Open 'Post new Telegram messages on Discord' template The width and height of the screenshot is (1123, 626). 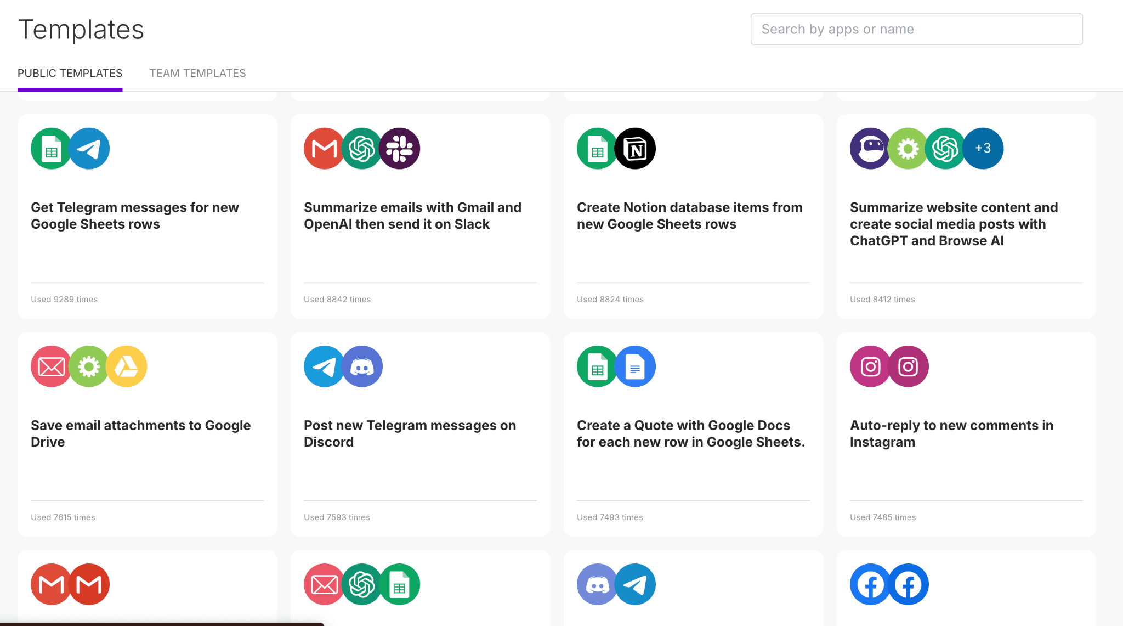click(410, 433)
